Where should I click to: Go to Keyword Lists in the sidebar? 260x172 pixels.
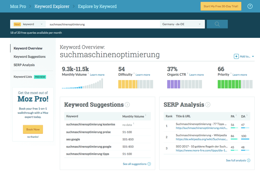tap(23, 77)
